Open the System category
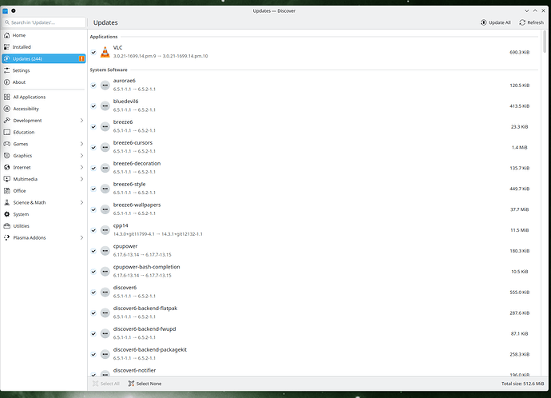551x398 pixels. point(44,214)
